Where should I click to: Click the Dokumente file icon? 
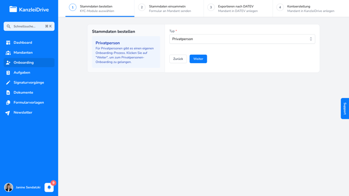click(8, 93)
